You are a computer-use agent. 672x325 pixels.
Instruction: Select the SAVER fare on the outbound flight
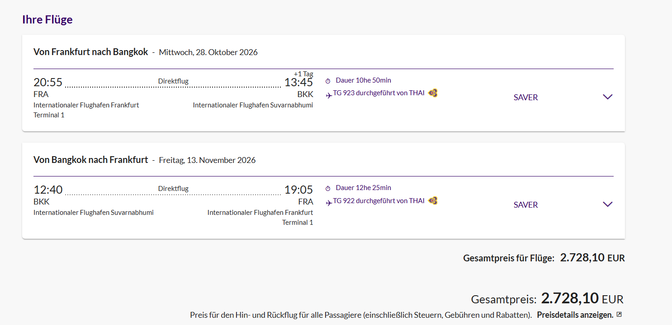pyautogui.click(x=525, y=97)
